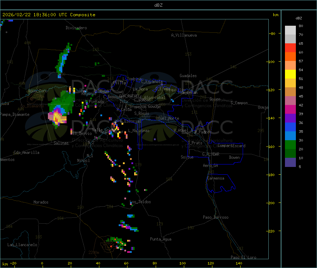The image size is (317, 268).
Task: Click the timestamp '2026/02/22 18:36:00 UTC Composite'
Action: (x=49, y=15)
